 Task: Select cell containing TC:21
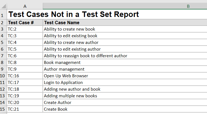click(x=25, y=109)
